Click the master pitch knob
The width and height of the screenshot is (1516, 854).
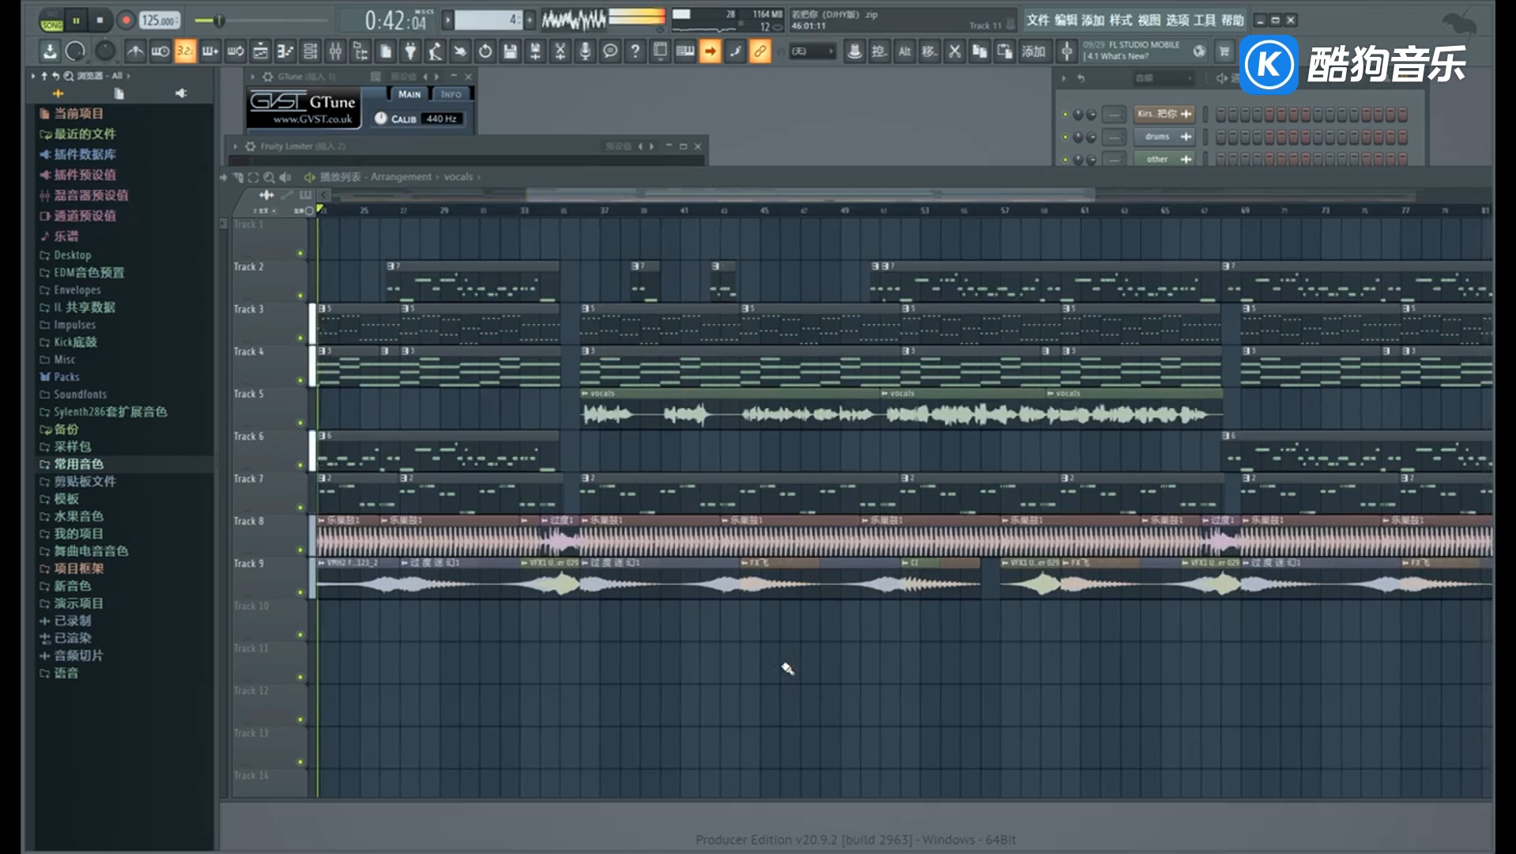[x=104, y=51]
